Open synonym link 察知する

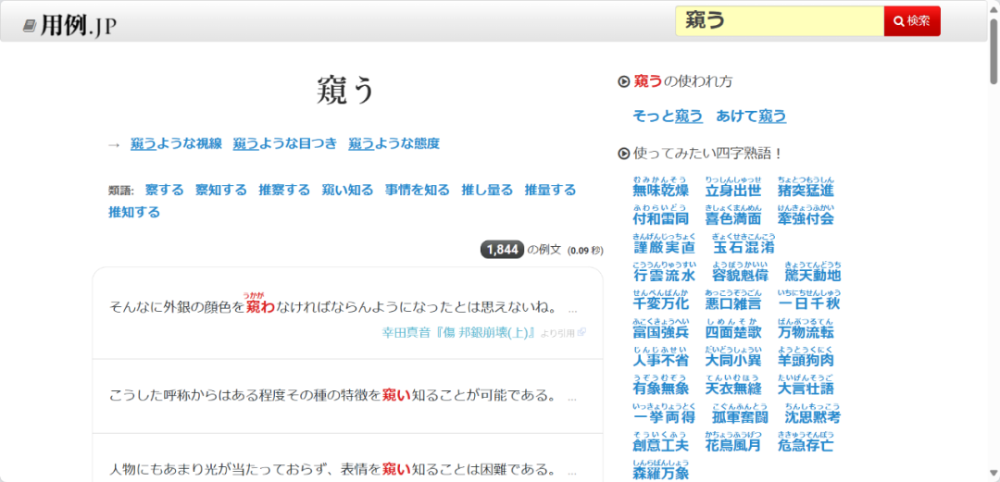point(220,190)
